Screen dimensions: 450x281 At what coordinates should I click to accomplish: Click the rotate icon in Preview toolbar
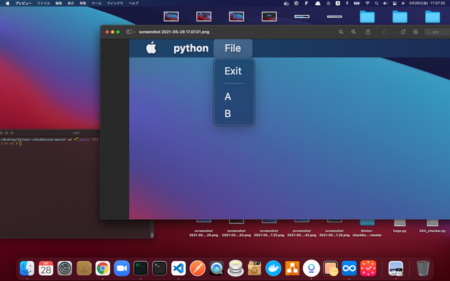[403, 31]
